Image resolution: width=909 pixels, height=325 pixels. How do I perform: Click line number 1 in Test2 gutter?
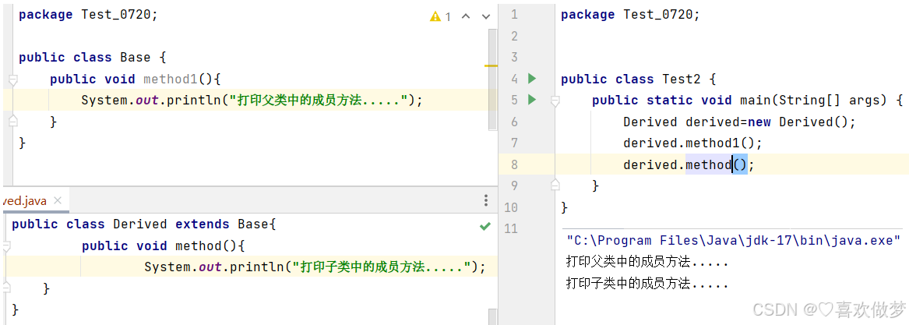[x=513, y=15]
